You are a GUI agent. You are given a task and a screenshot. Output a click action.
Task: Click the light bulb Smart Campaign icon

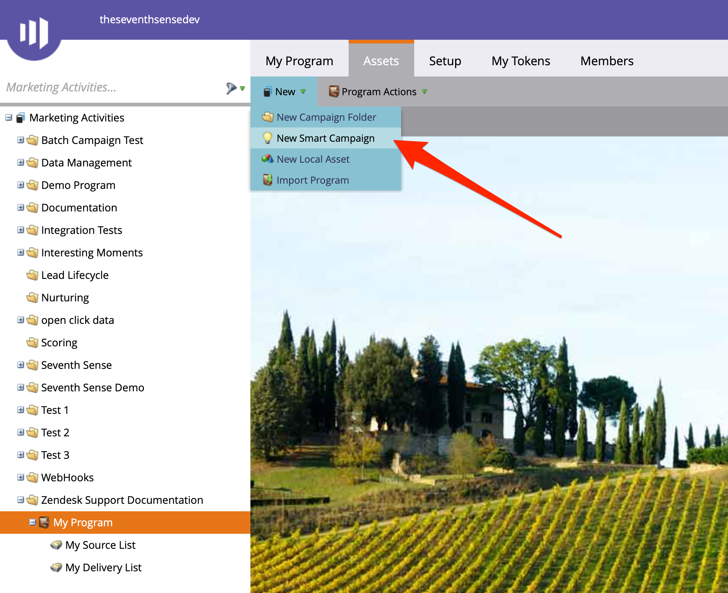pyautogui.click(x=267, y=138)
